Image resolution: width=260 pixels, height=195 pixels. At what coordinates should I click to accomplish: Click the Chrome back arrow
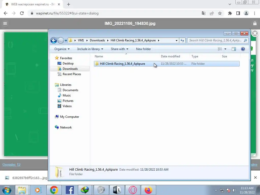6,13
